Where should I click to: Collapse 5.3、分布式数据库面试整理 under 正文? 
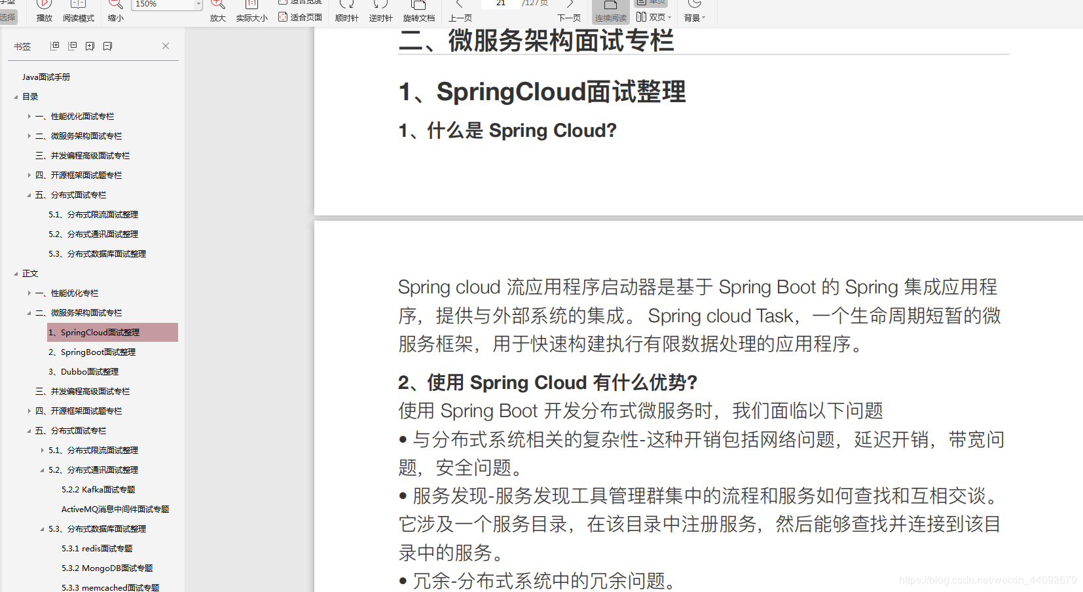(42, 529)
